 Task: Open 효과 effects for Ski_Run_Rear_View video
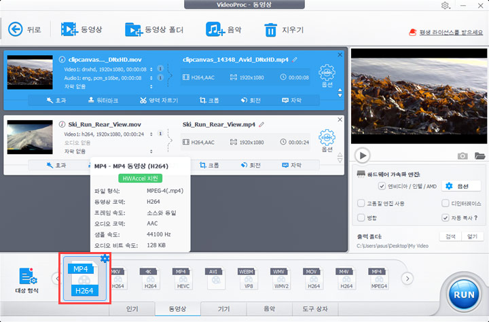tap(56, 165)
